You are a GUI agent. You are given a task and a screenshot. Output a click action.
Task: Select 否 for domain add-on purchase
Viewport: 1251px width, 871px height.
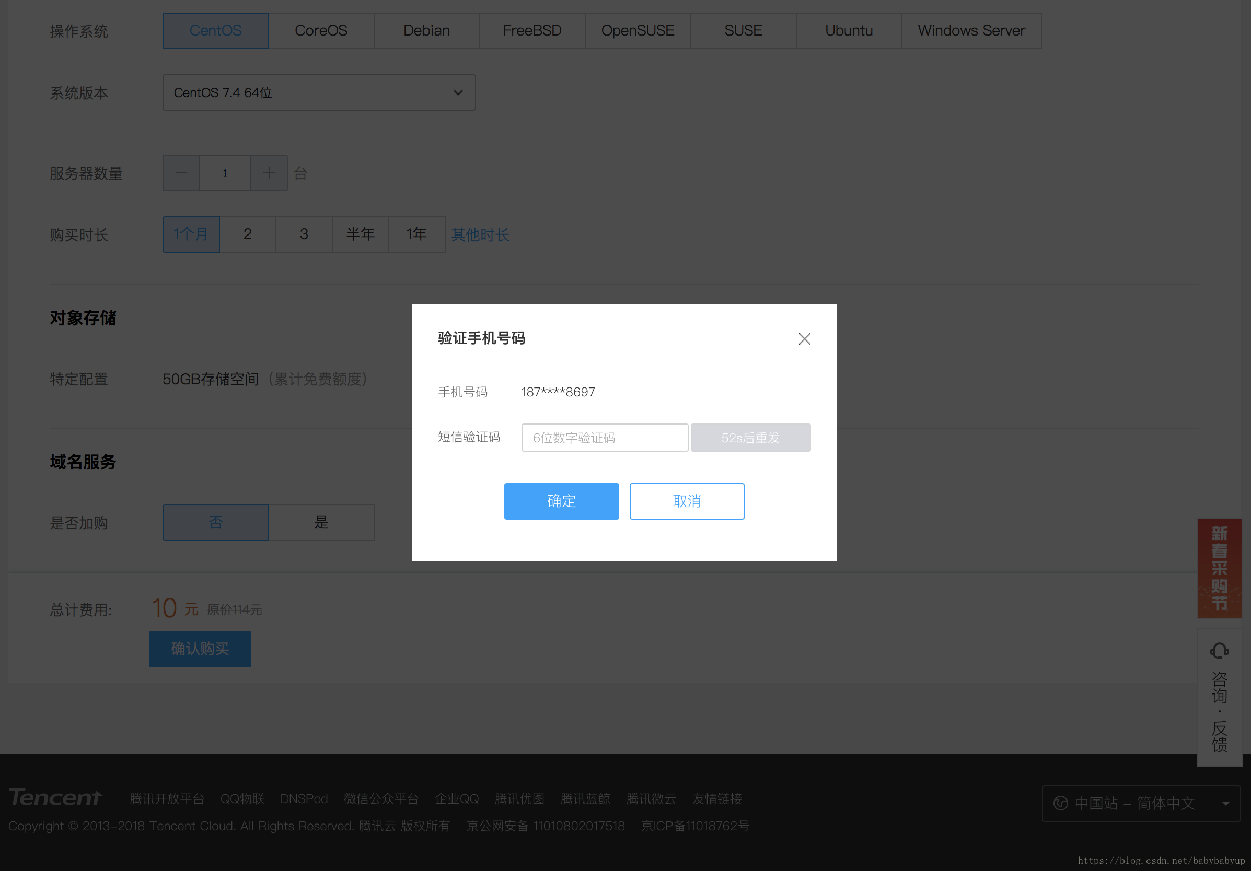215,523
